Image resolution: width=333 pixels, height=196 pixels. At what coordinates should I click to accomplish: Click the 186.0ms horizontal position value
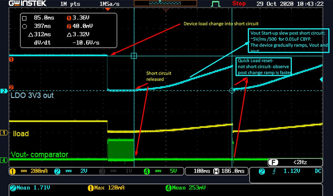(x=233, y=171)
